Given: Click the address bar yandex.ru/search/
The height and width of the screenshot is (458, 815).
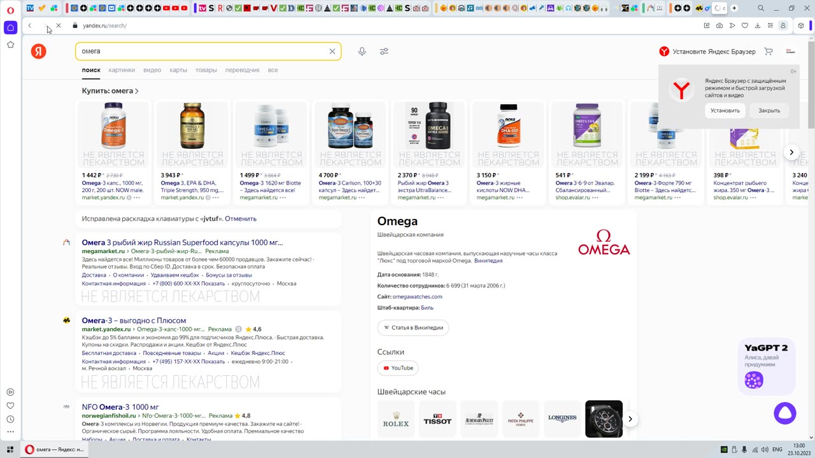Looking at the screenshot, I should (x=104, y=25).
